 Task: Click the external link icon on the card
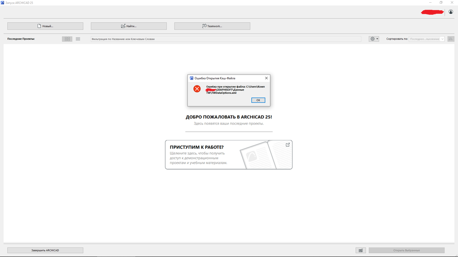click(288, 145)
